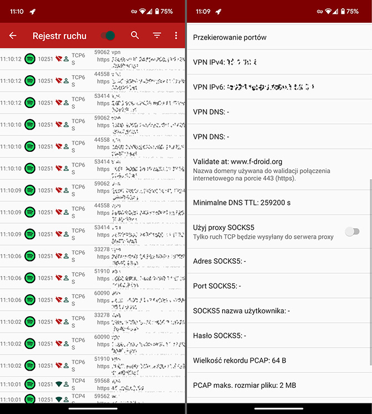The image size is (372, 414).
Task: Tap rocket icon in left screen's status bar
Action: point(32,12)
